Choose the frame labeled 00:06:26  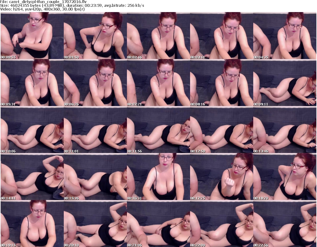(95, 83)
